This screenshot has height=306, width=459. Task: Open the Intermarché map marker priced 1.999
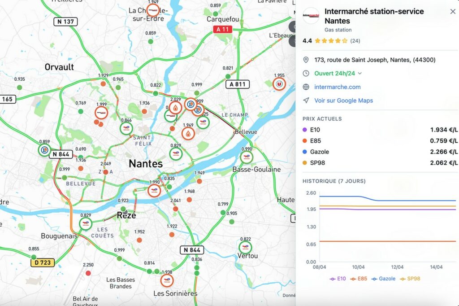point(102,113)
